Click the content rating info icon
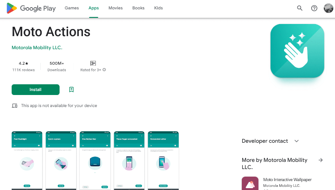 [x=104, y=70]
